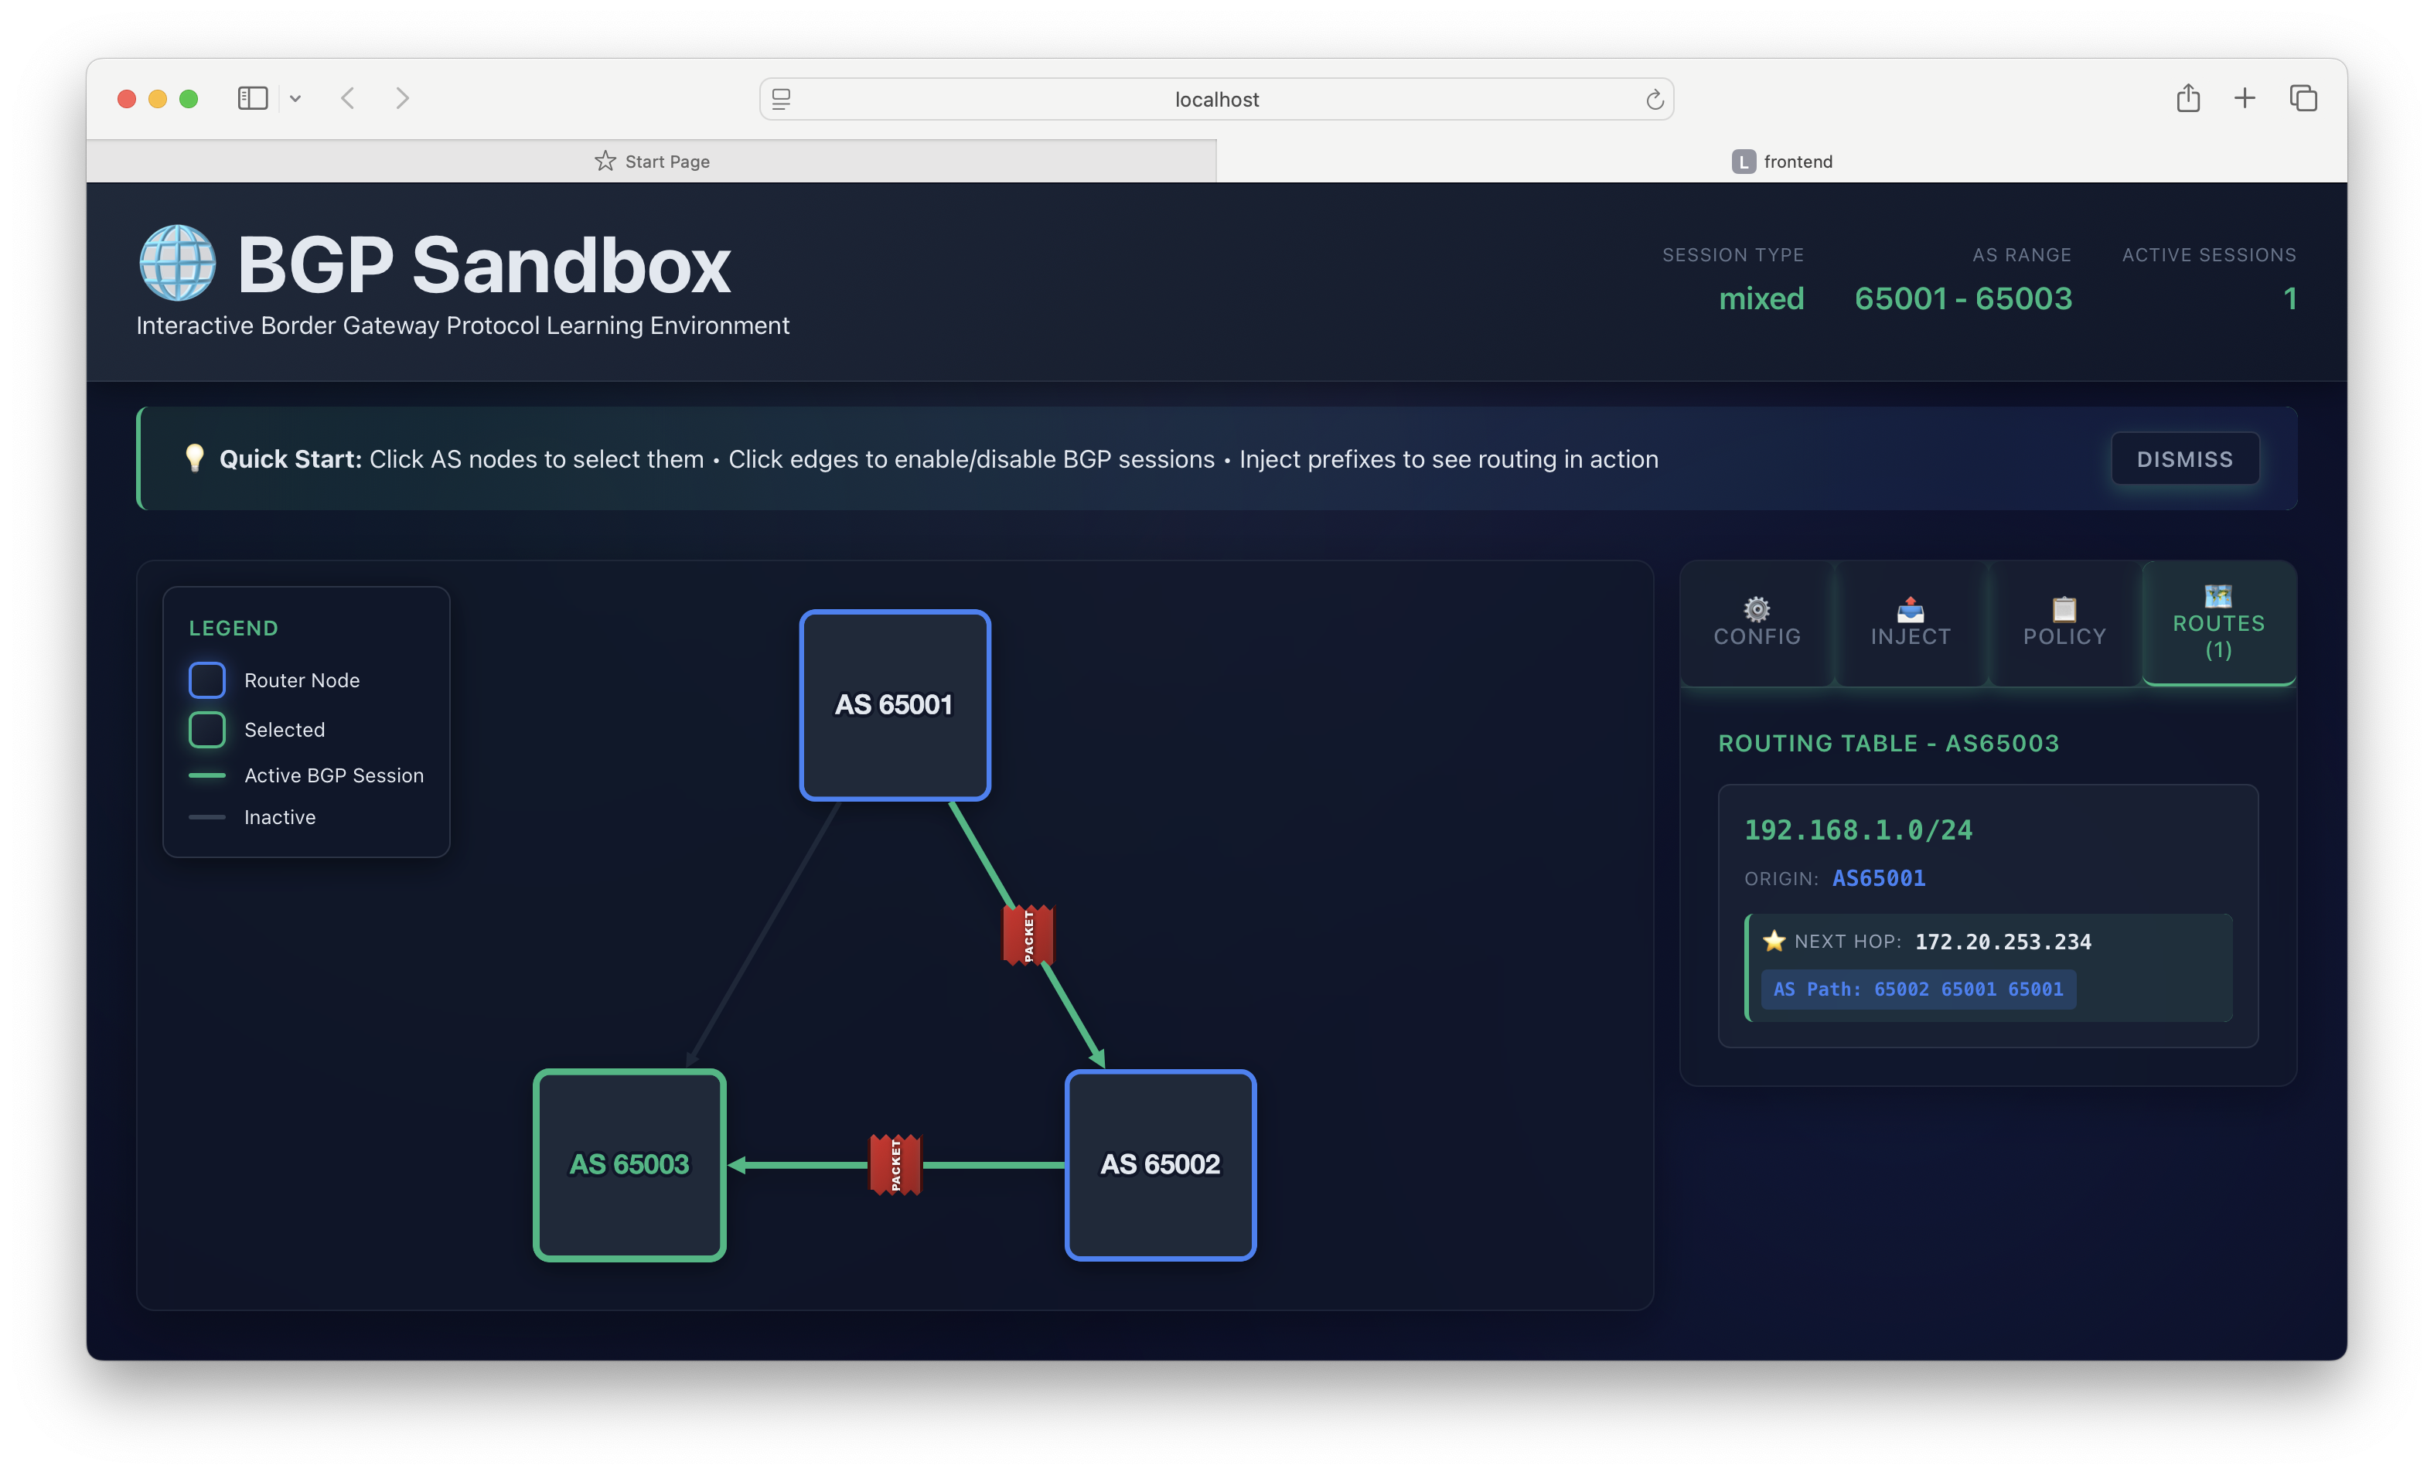Switch to the CONFIG tab
The height and width of the screenshot is (1475, 2434).
click(x=1757, y=623)
